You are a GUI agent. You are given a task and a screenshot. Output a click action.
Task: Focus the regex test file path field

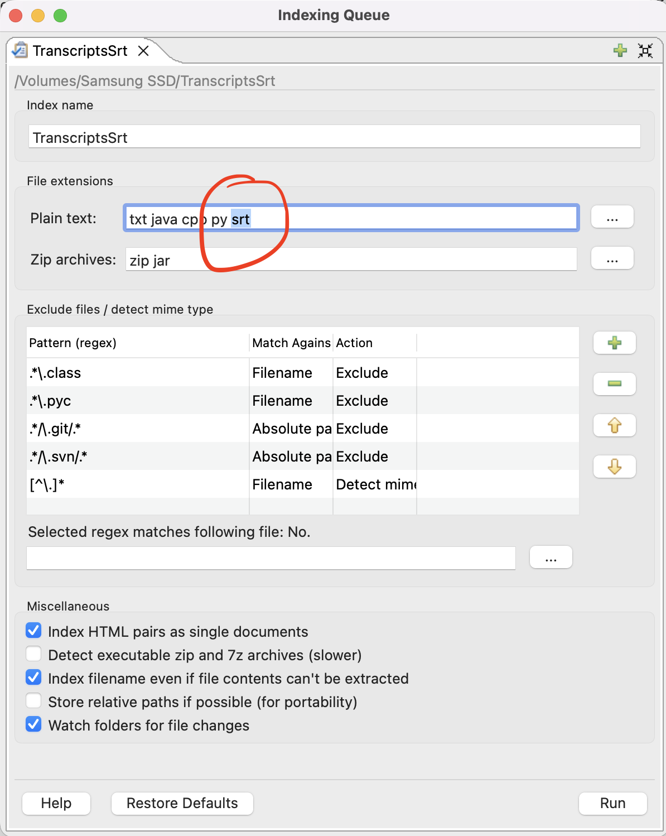[x=271, y=558]
